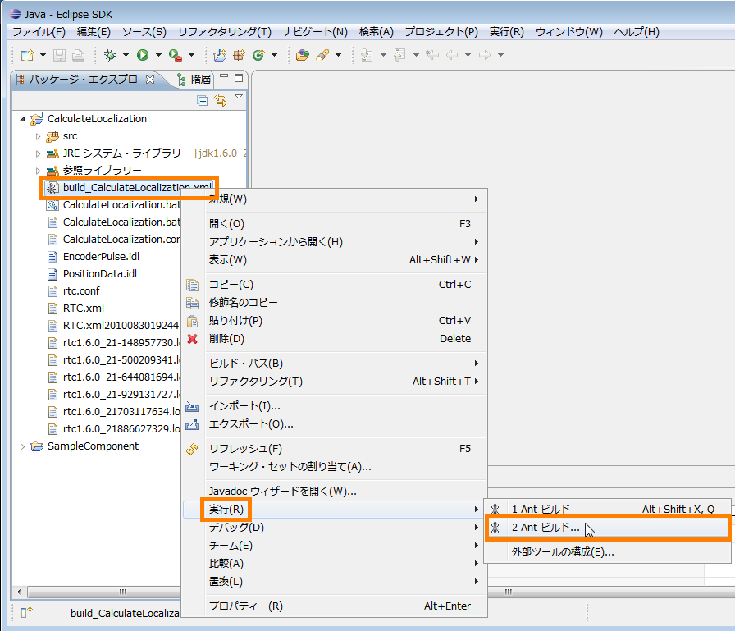Toggle Link with Editor icon

(221, 100)
